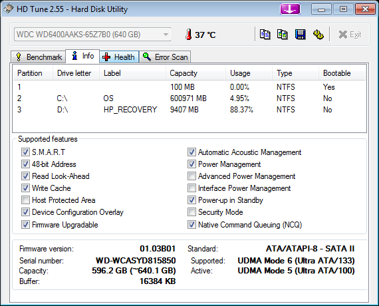Viewport: 379px width, 306px height.
Task: Toggle the Read Look-Ahead checkbox
Action: point(25,176)
